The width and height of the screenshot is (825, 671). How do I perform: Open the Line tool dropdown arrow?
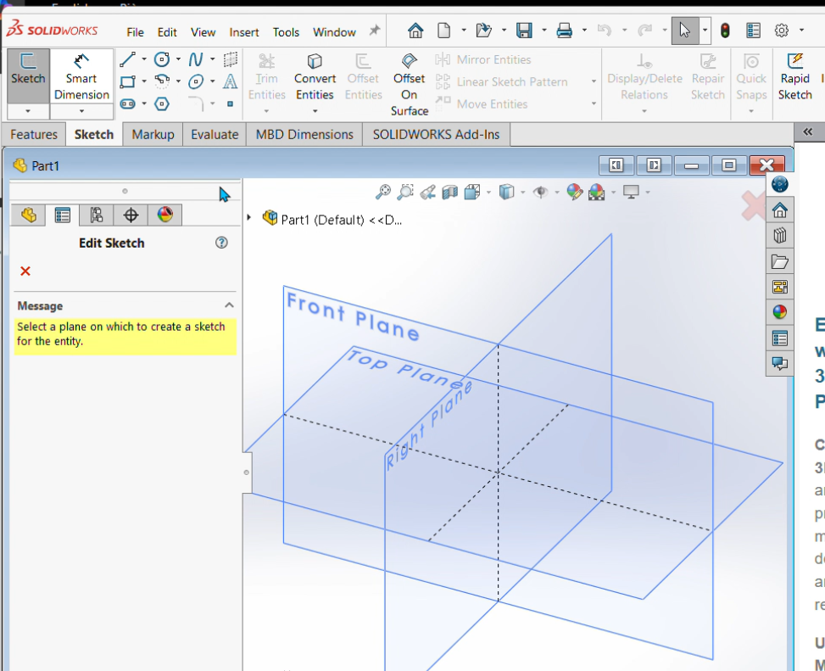coord(144,60)
